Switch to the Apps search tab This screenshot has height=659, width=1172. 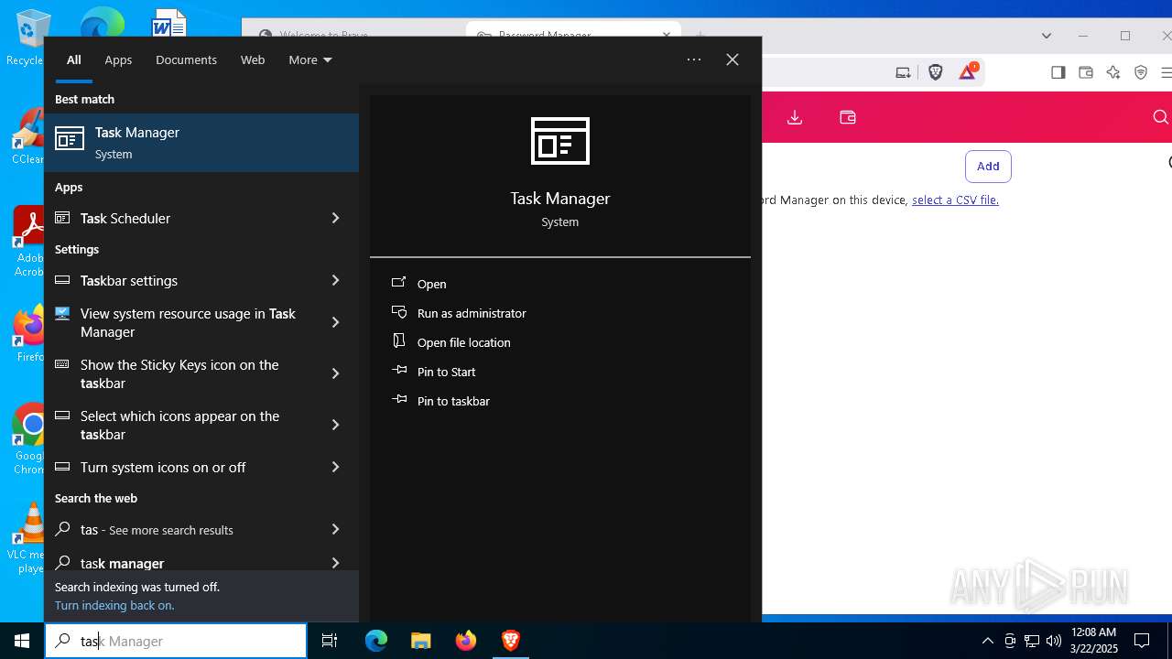pos(118,59)
